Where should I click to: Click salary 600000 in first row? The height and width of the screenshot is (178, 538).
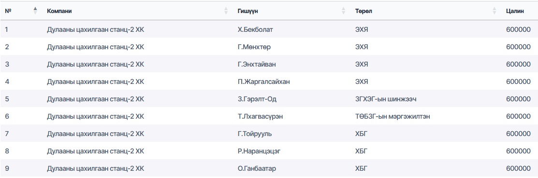click(518, 29)
